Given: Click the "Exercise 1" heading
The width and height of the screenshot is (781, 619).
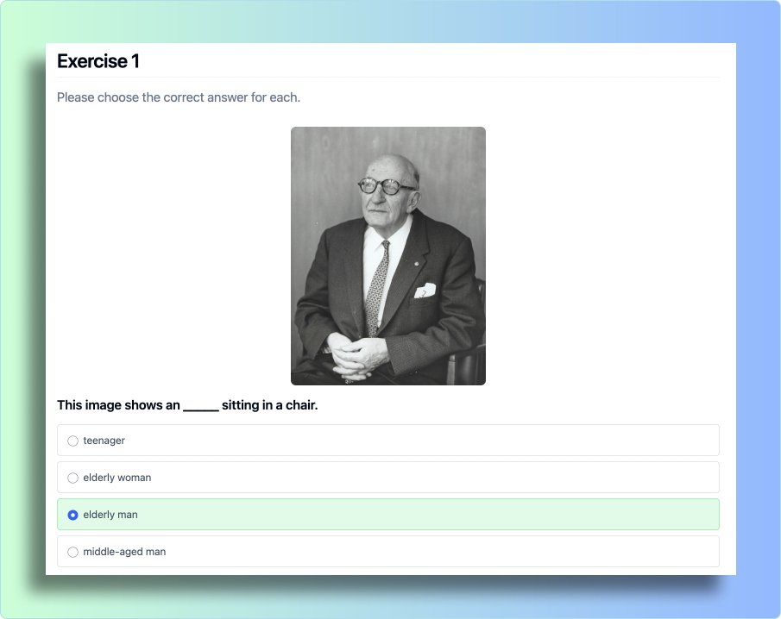Looking at the screenshot, I should [98, 61].
